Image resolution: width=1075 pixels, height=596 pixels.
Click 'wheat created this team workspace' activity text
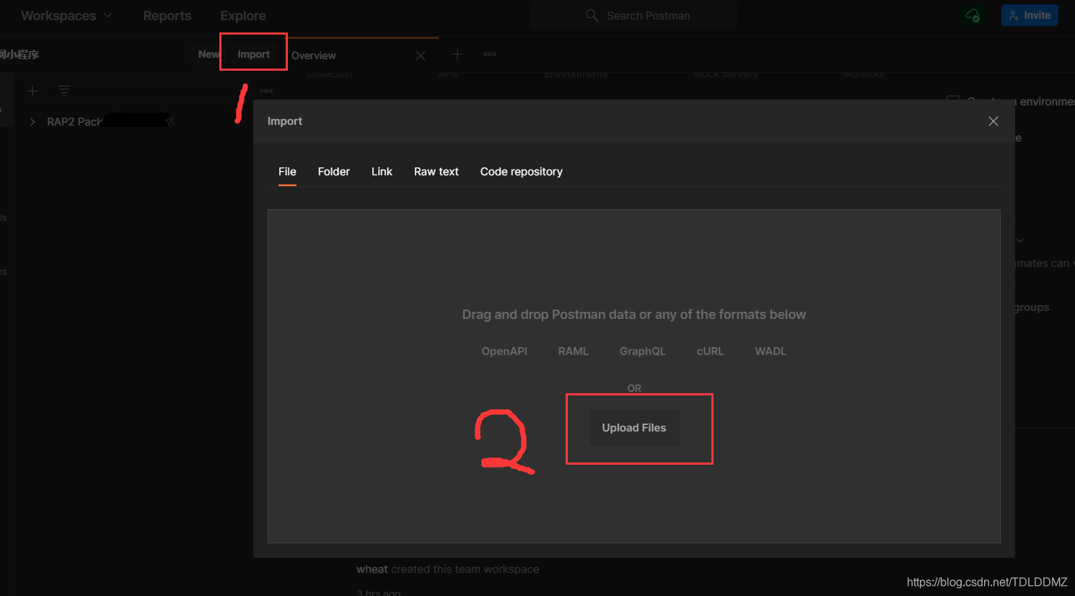click(447, 569)
